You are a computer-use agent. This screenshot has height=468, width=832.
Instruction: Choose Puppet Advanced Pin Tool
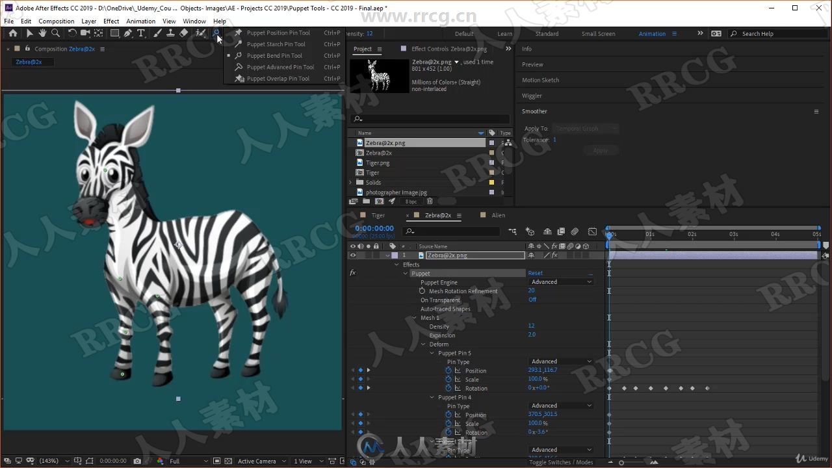(280, 67)
